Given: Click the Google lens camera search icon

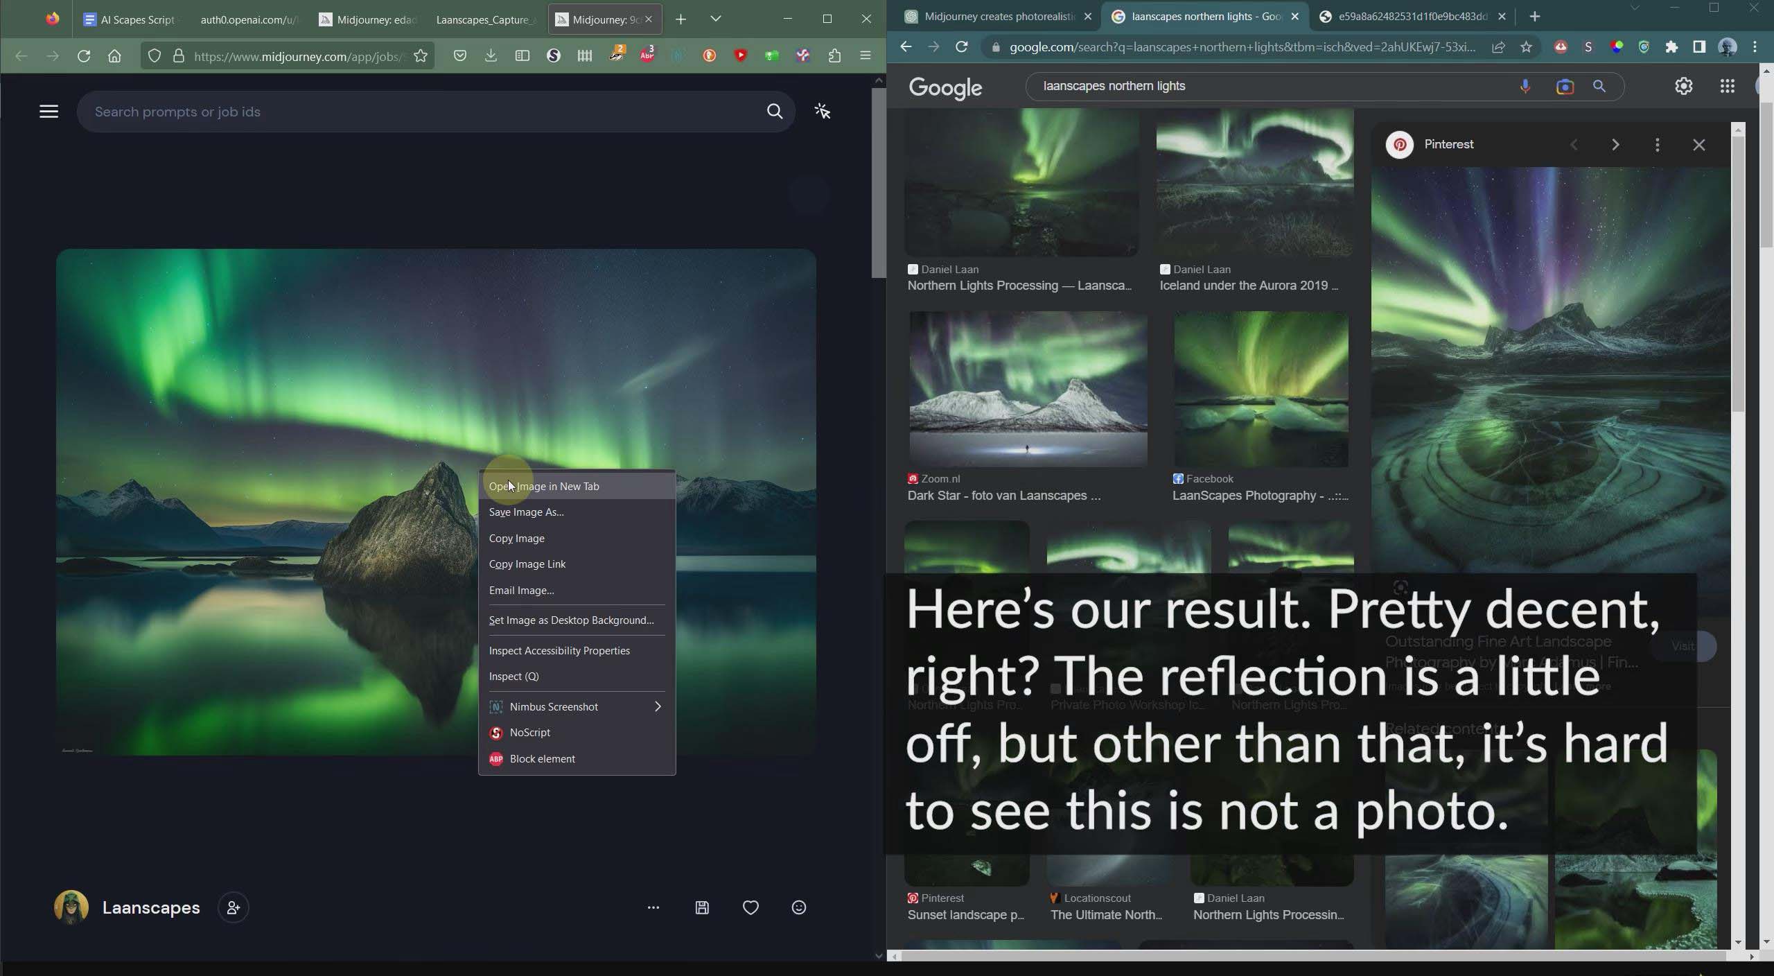Looking at the screenshot, I should coord(1564,85).
